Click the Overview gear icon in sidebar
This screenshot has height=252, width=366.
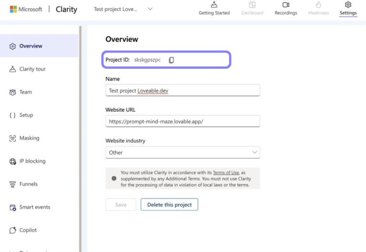(x=12, y=46)
